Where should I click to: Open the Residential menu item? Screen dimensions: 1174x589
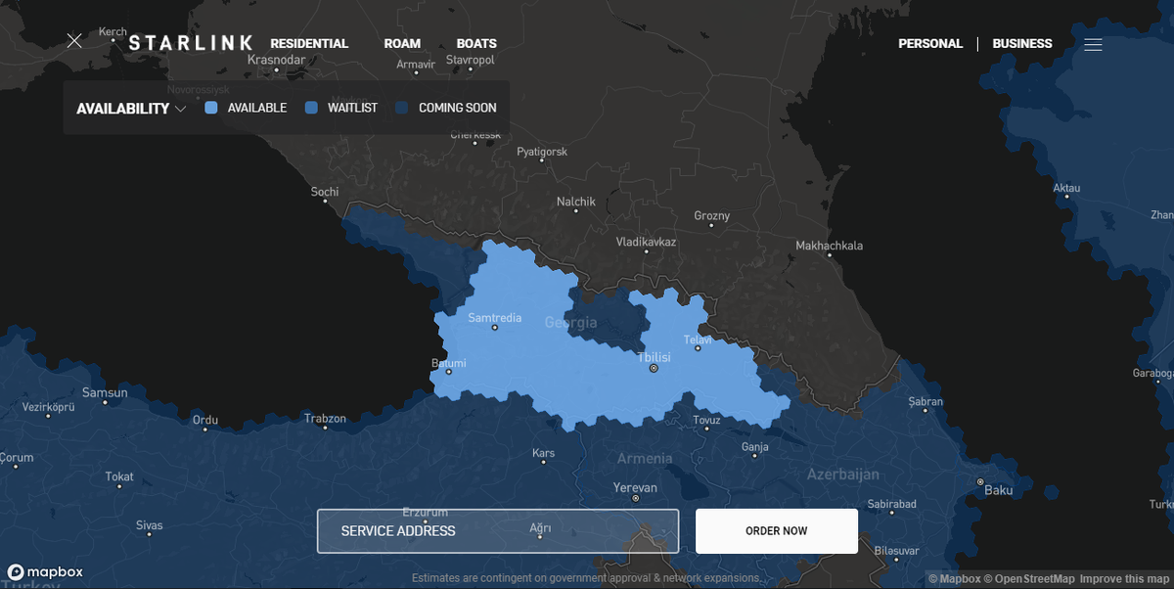[309, 43]
